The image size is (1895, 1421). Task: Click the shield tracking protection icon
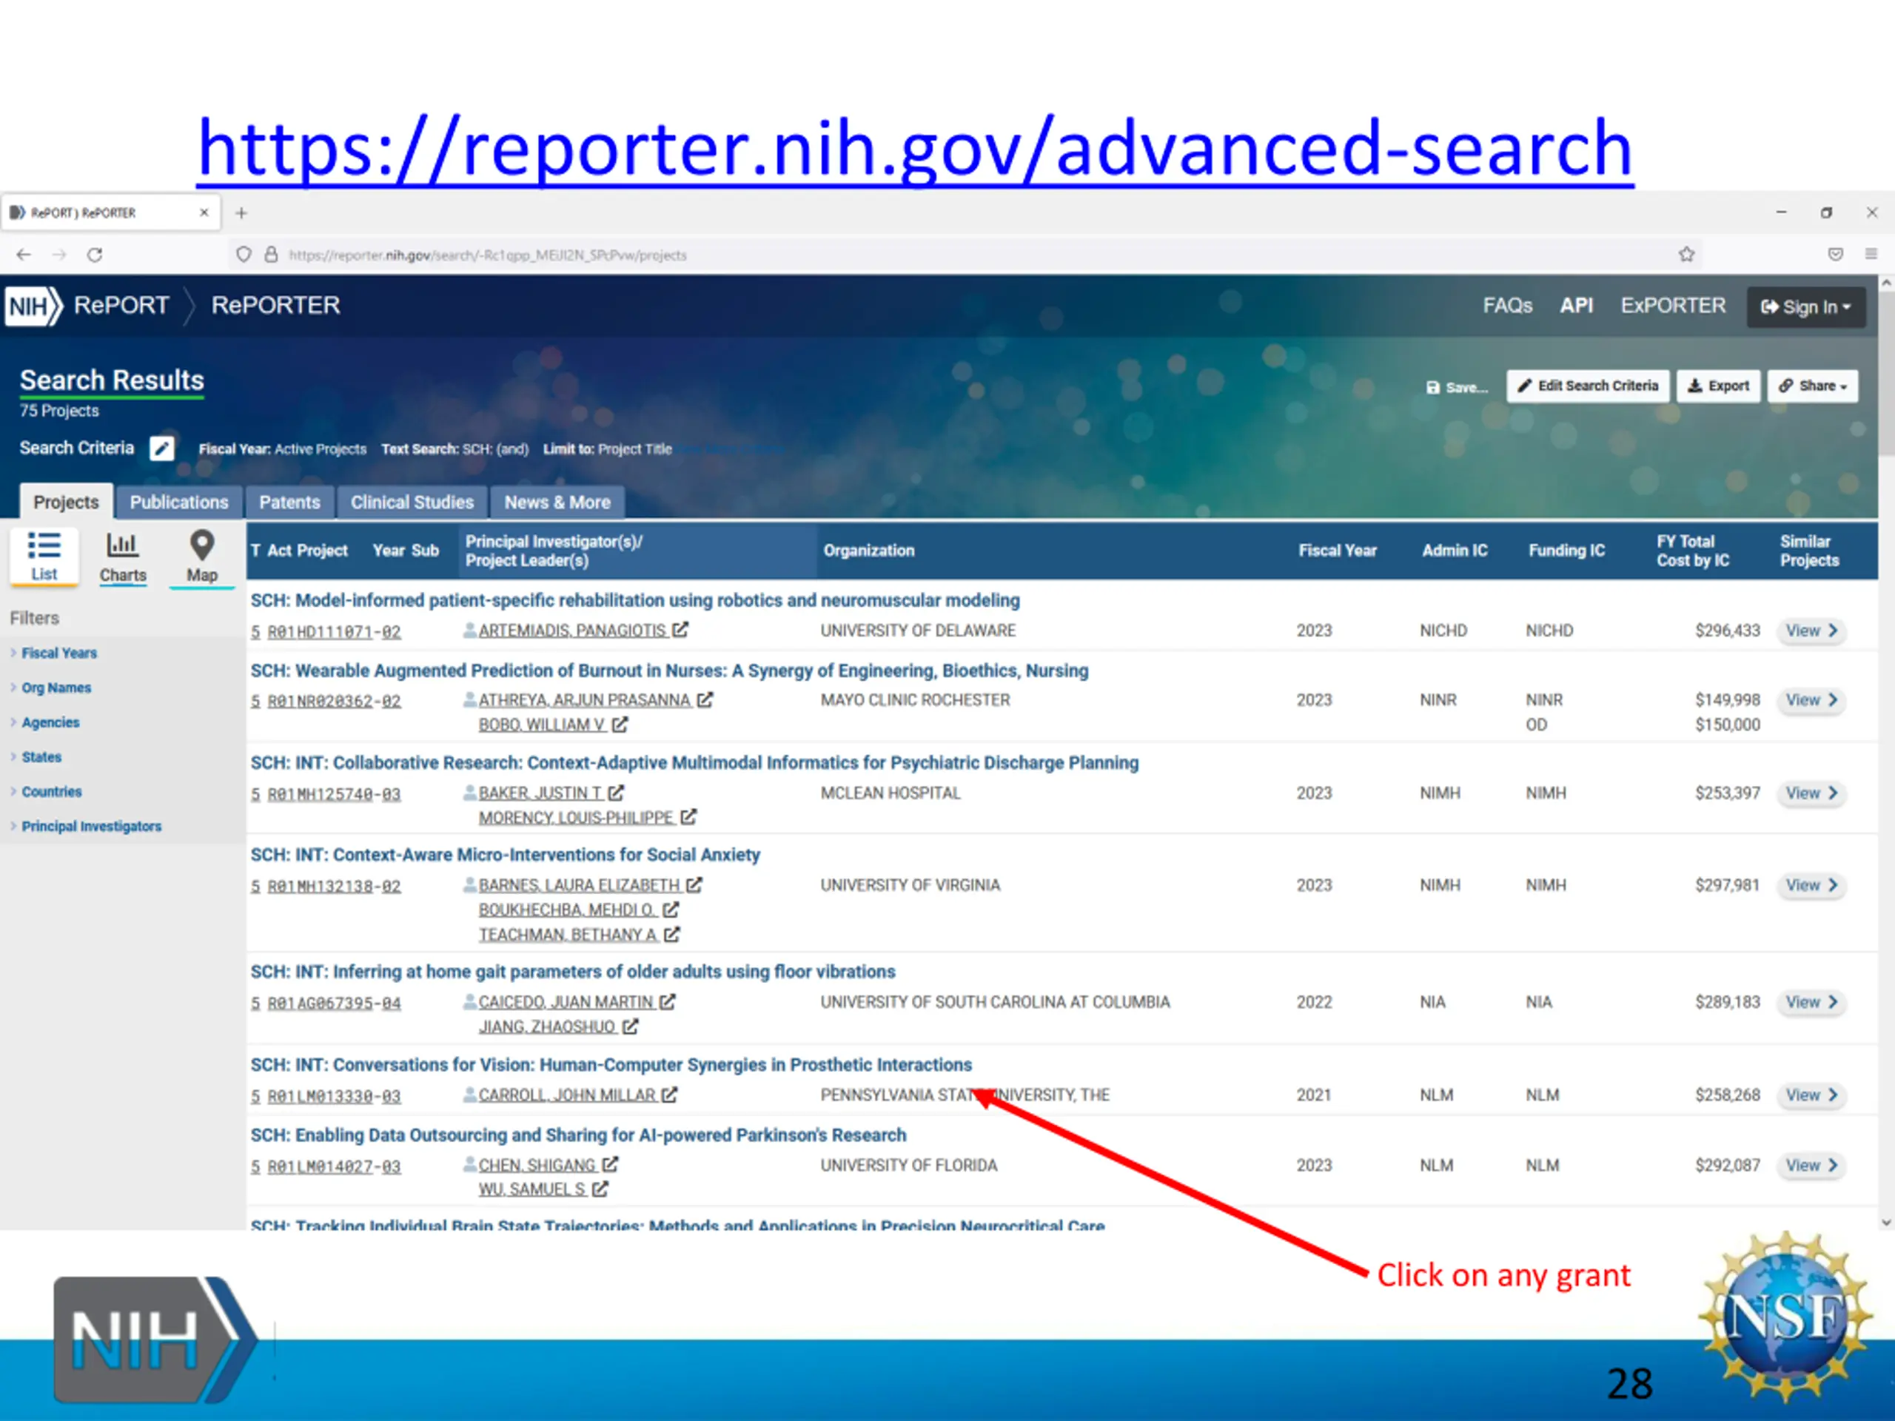[244, 255]
